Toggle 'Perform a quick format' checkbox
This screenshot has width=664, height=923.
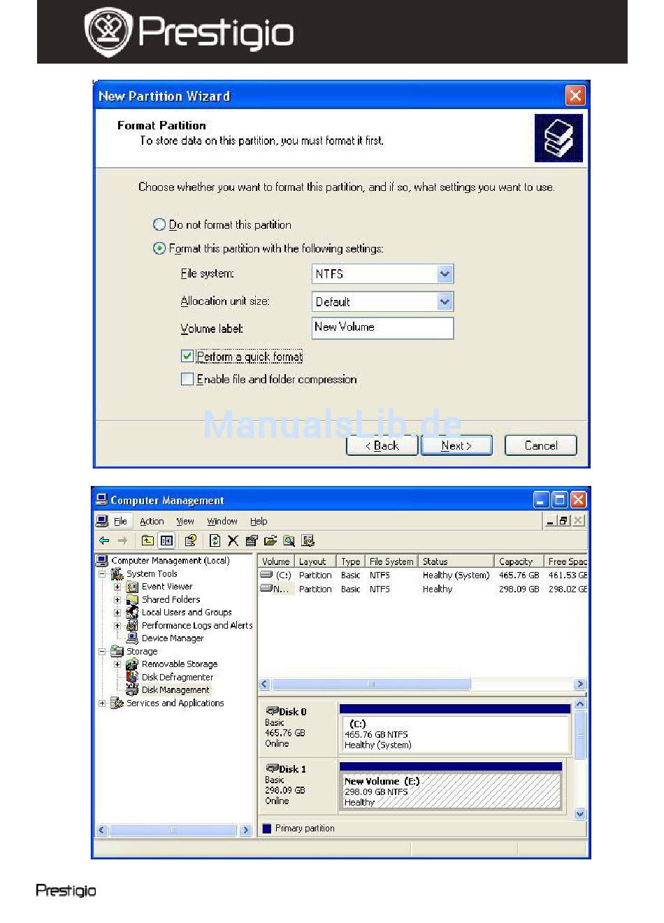pos(187,356)
